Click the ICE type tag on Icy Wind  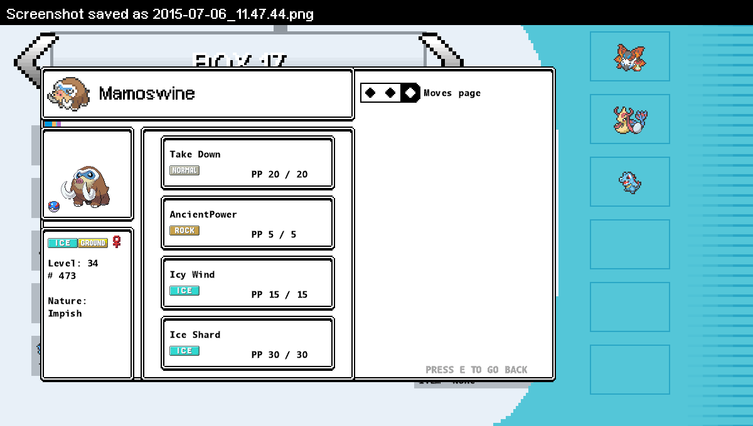tap(184, 291)
